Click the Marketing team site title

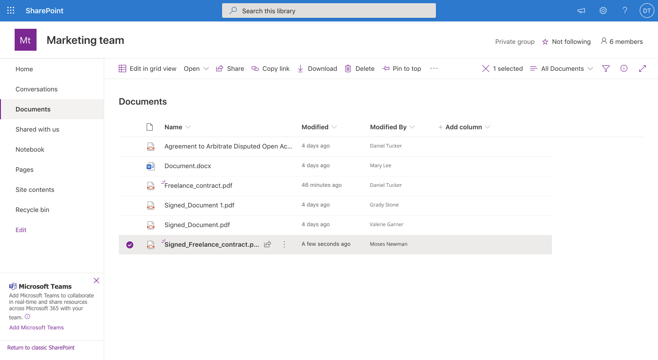click(x=85, y=40)
